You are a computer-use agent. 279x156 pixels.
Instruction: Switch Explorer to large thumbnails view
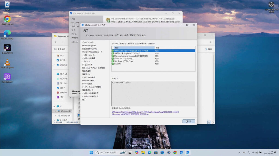click(213, 122)
